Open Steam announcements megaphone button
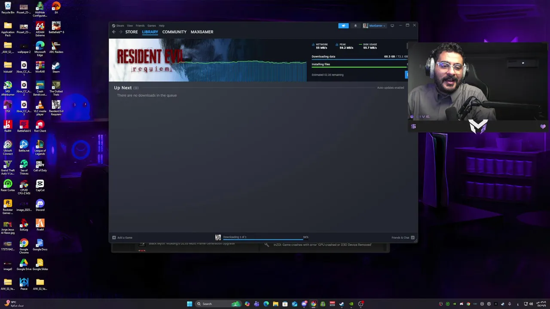Screen dimensions: 550x309 point(343,26)
